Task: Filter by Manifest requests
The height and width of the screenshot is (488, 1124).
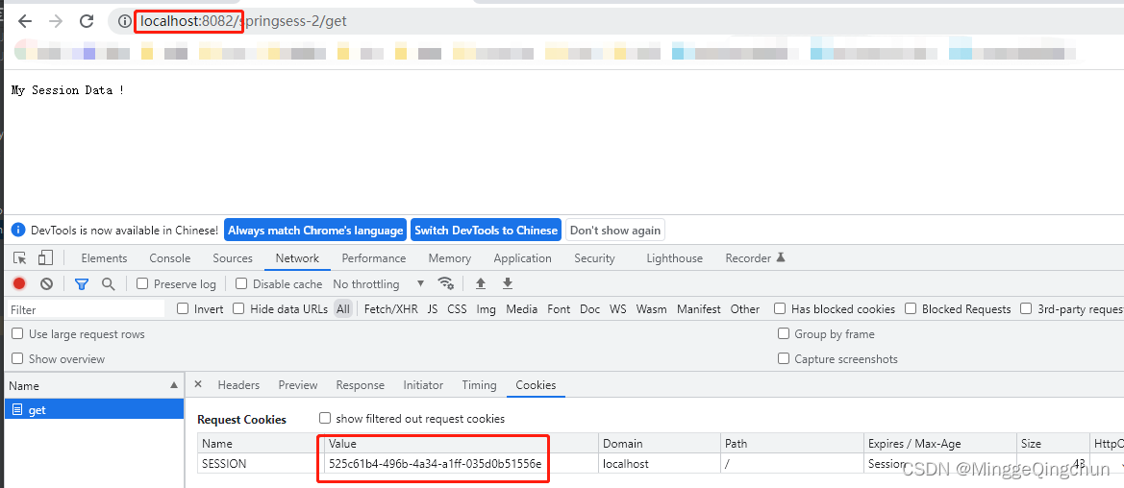Action: click(699, 309)
